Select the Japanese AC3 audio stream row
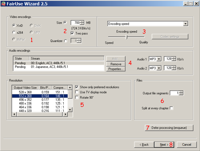This screenshot has height=151, width=200. coord(59,67)
